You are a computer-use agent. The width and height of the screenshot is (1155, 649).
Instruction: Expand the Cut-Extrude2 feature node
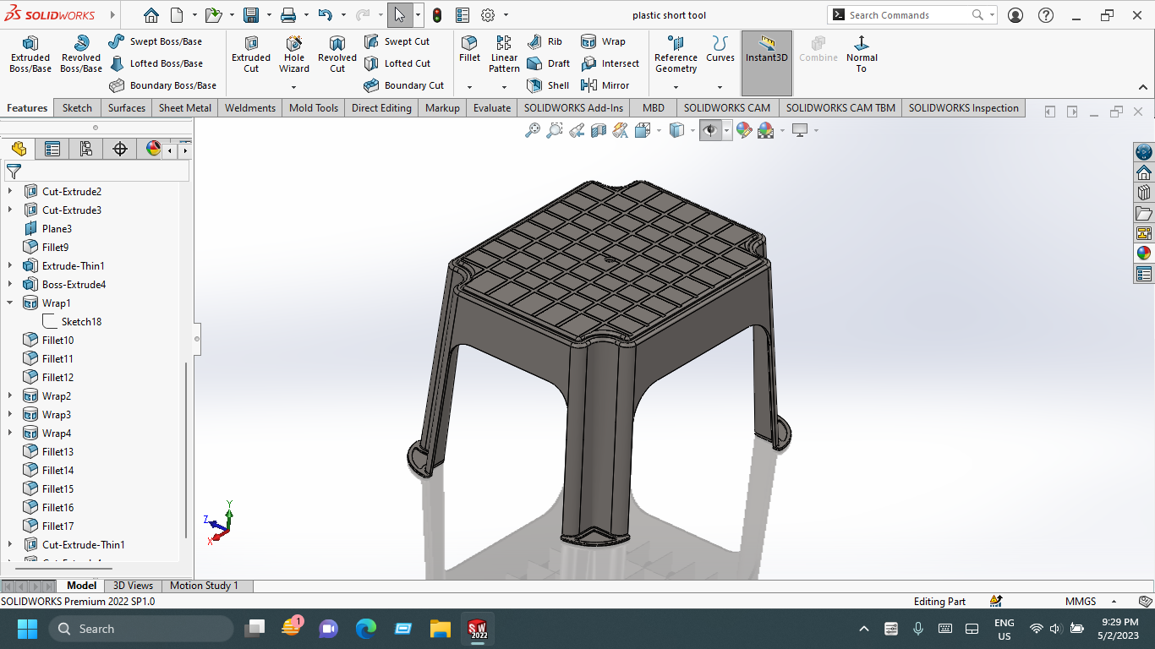(10, 191)
